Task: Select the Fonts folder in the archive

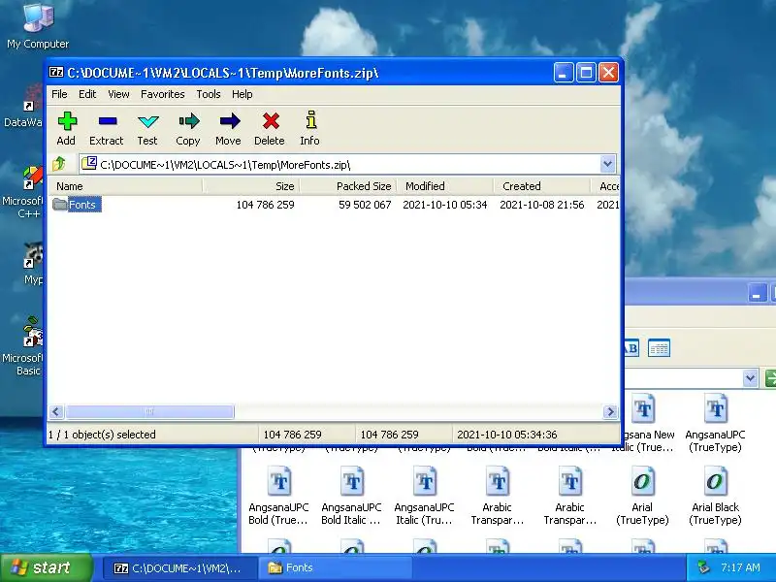Action: 78,205
